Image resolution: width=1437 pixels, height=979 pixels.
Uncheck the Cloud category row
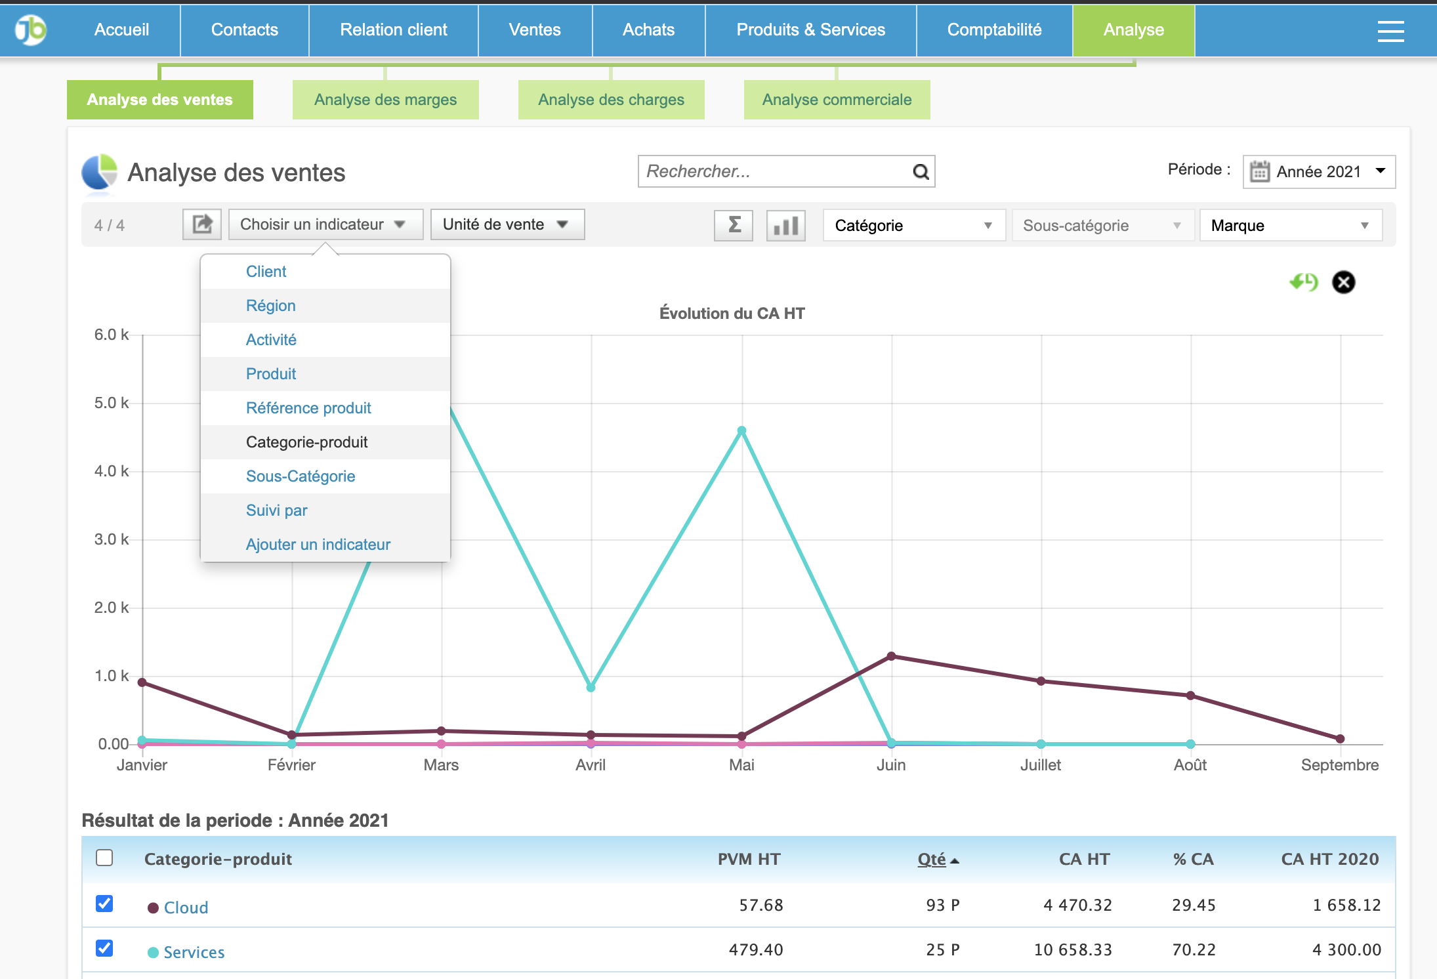[x=104, y=904]
